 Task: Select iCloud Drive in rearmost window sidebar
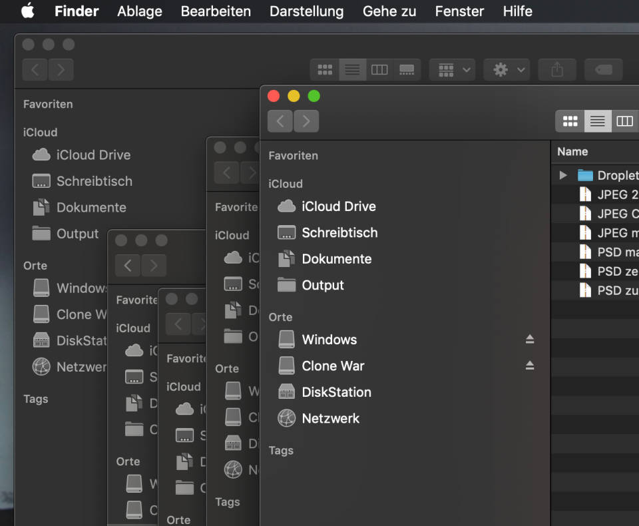(x=81, y=155)
